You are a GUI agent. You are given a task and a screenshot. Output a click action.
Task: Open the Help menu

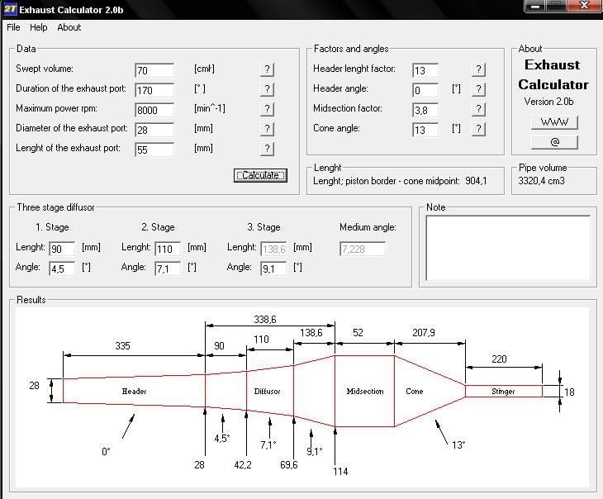[x=39, y=27]
